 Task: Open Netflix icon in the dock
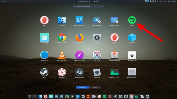point(110,96)
